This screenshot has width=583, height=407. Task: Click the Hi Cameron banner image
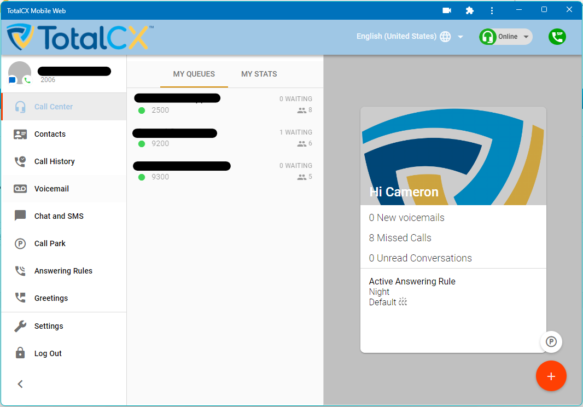453,156
